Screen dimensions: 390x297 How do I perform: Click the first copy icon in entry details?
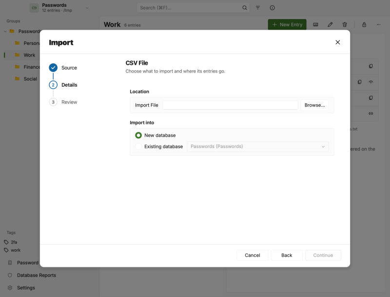[x=370, y=66]
